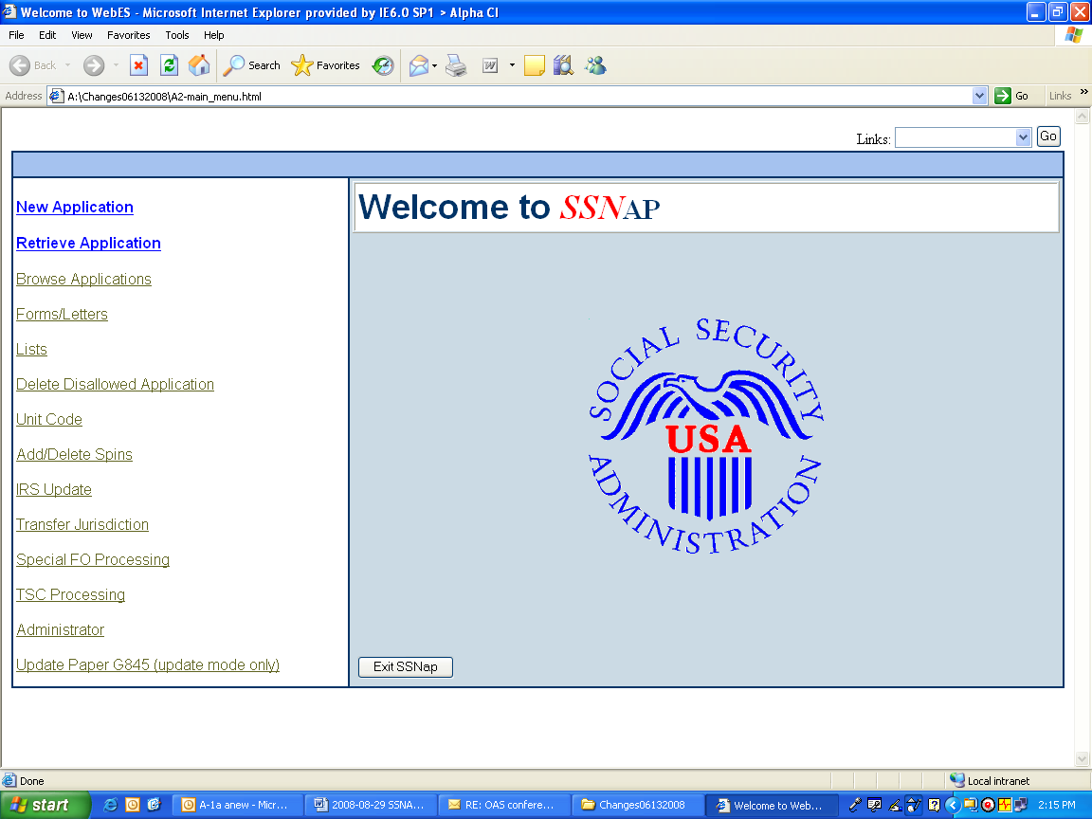Image resolution: width=1092 pixels, height=819 pixels.
Task: Open TSC Processing link
Action: pyautogui.click(x=70, y=594)
